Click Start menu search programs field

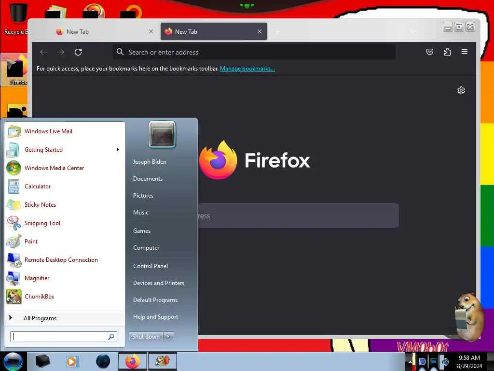pos(64,337)
